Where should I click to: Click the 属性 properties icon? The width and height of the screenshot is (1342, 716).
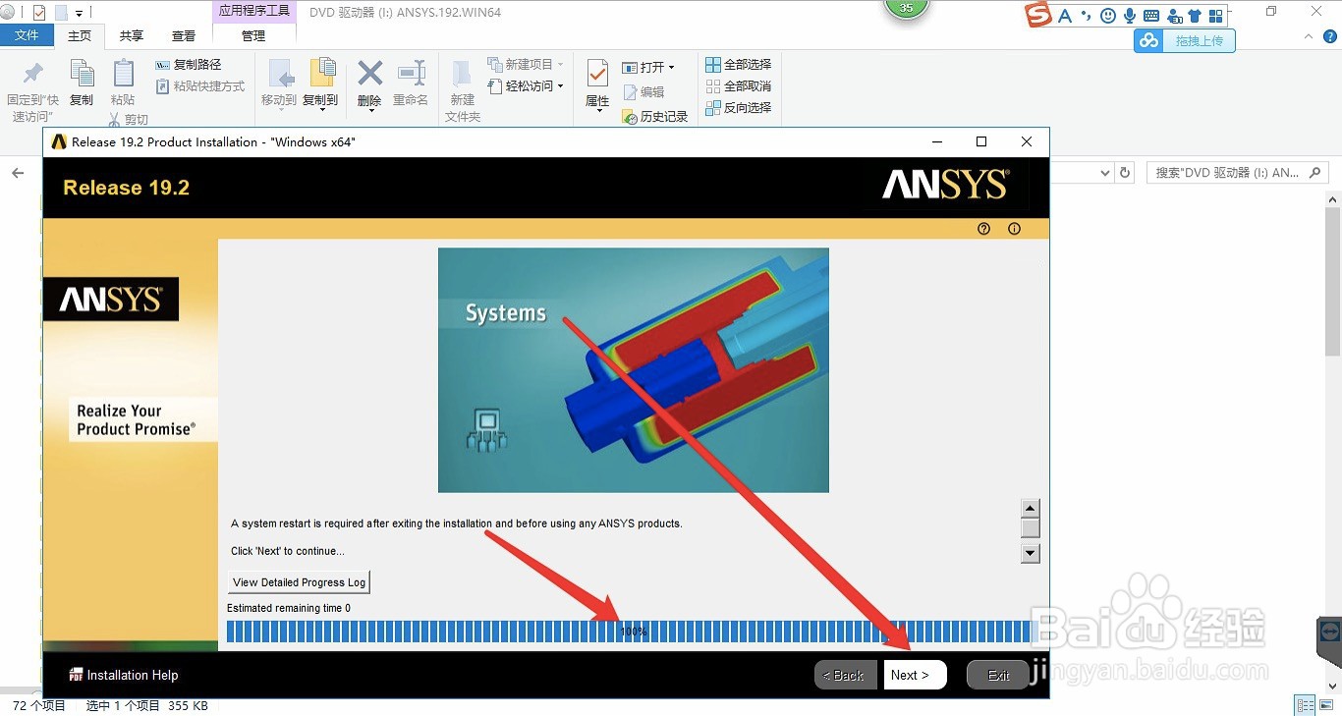(x=597, y=74)
